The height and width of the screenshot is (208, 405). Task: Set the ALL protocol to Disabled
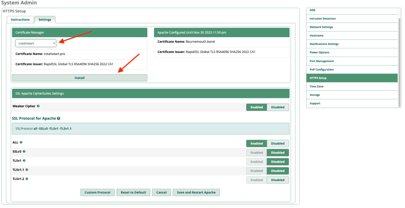pyautogui.click(x=278, y=144)
